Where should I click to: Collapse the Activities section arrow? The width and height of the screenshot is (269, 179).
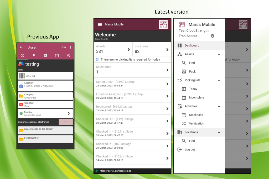click(x=219, y=106)
